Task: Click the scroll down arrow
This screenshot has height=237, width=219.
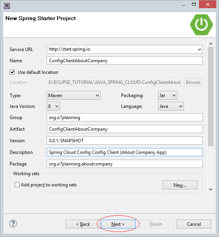Action: coord(211,189)
